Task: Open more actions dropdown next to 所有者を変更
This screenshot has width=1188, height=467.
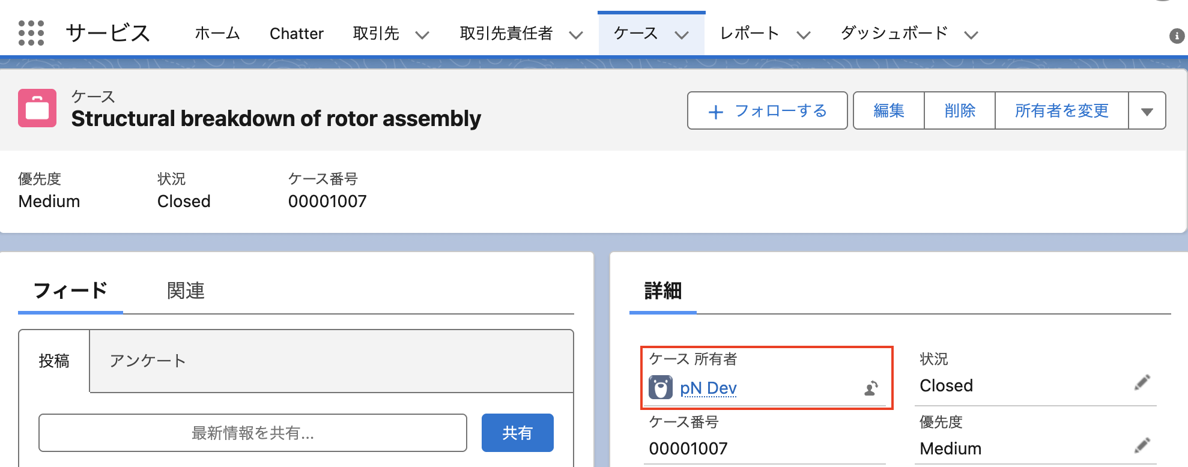Action: [x=1147, y=110]
